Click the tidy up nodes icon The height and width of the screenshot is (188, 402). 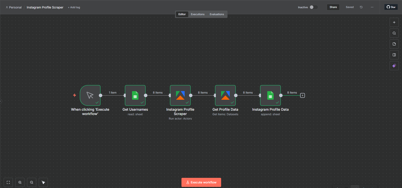click(x=43, y=182)
